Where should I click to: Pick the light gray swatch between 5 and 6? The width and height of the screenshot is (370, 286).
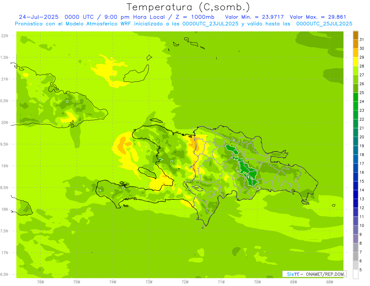click(356, 265)
